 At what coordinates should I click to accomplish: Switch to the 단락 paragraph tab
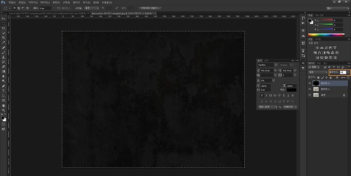pyautogui.click(x=266, y=60)
